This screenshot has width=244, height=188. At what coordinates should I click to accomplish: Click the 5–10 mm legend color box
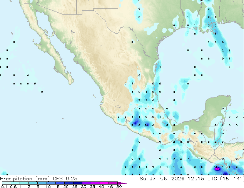click(x=42, y=183)
